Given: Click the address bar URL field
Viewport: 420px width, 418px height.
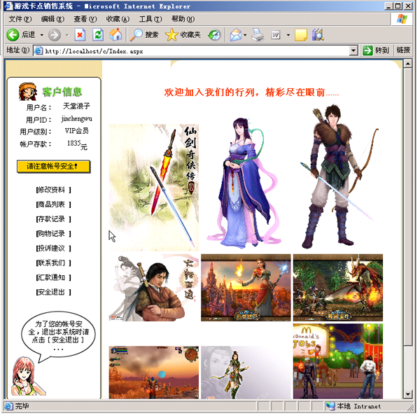Looking at the screenshot, I should (x=195, y=50).
